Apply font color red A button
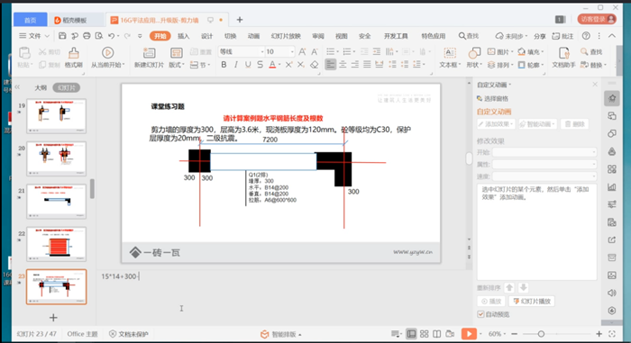This screenshot has height=343, width=631. tap(272, 64)
